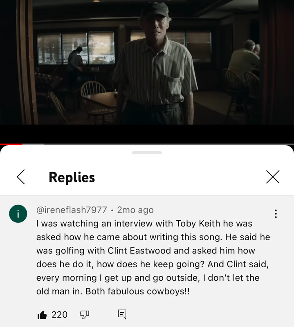Dislike the comment with the thumbs-down icon
This screenshot has height=327, width=294.
pos(85,315)
